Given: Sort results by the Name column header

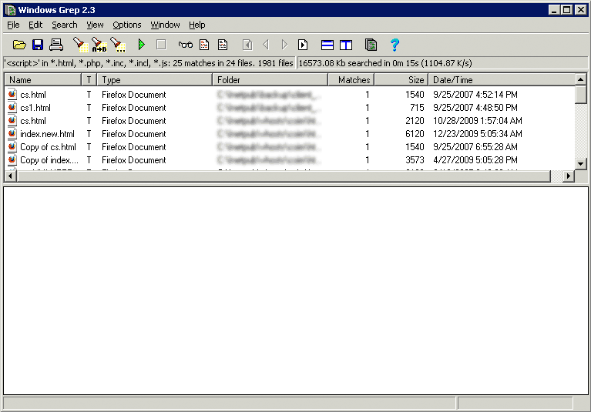Looking at the screenshot, I should pyautogui.click(x=43, y=80).
